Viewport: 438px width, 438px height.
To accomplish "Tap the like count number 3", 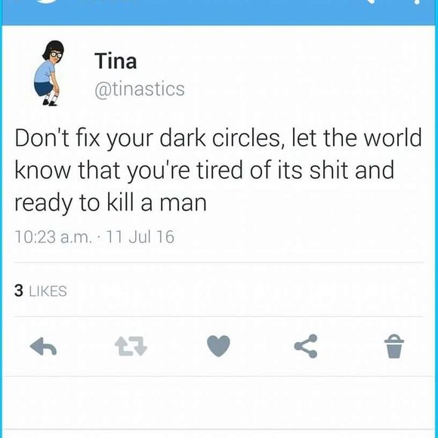I will click(19, 291).
